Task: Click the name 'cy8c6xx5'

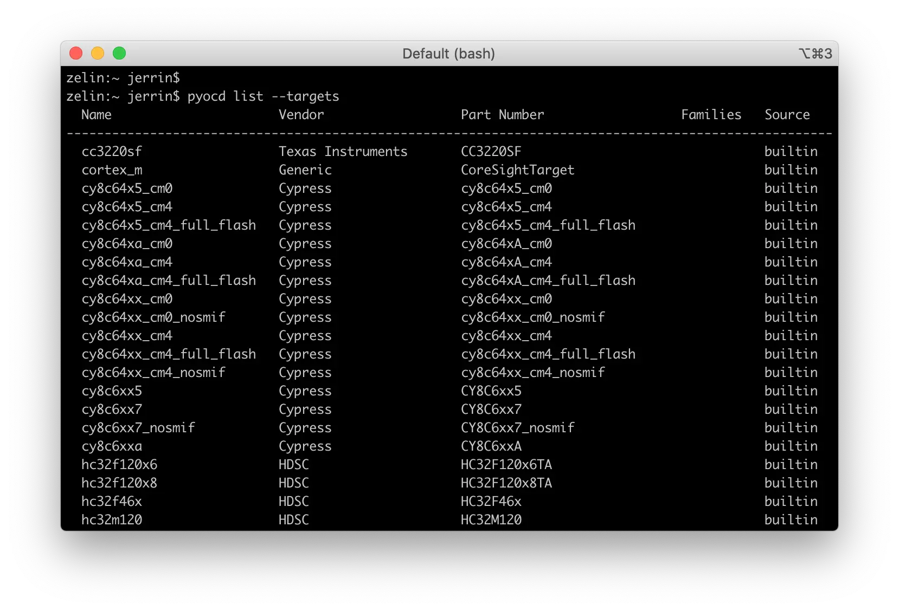Action: pos(112,391)
